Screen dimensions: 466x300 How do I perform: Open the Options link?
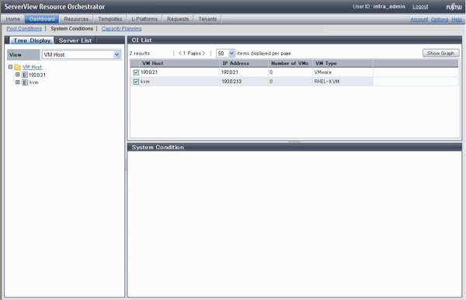pyautogui.click(x=440, y=19)
